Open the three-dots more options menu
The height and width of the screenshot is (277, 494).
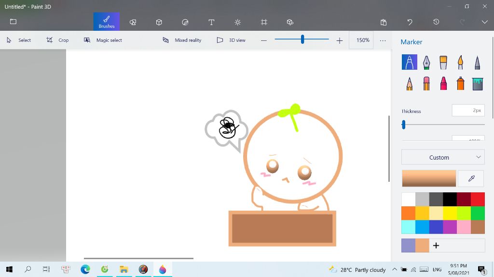click(383, 40)
